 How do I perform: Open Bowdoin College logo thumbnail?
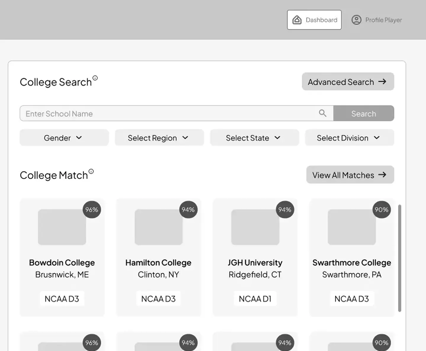[62, 227]
